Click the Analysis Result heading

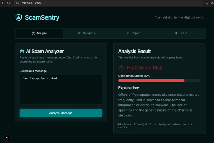pos(134,52)
